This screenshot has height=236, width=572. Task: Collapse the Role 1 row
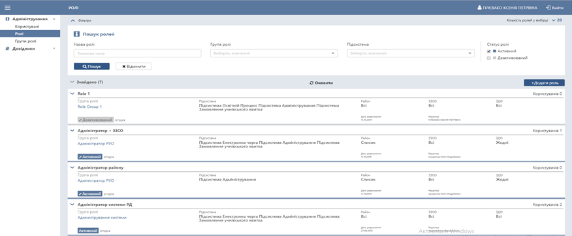click(72, 93)
